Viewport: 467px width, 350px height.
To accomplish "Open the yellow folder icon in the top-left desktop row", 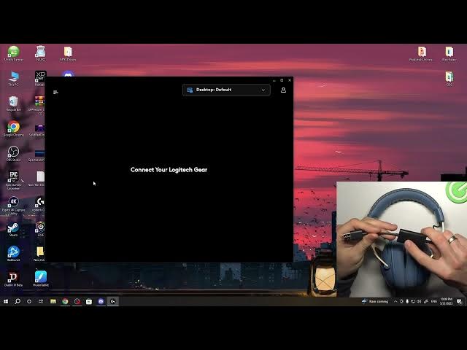I will [68, 53].
